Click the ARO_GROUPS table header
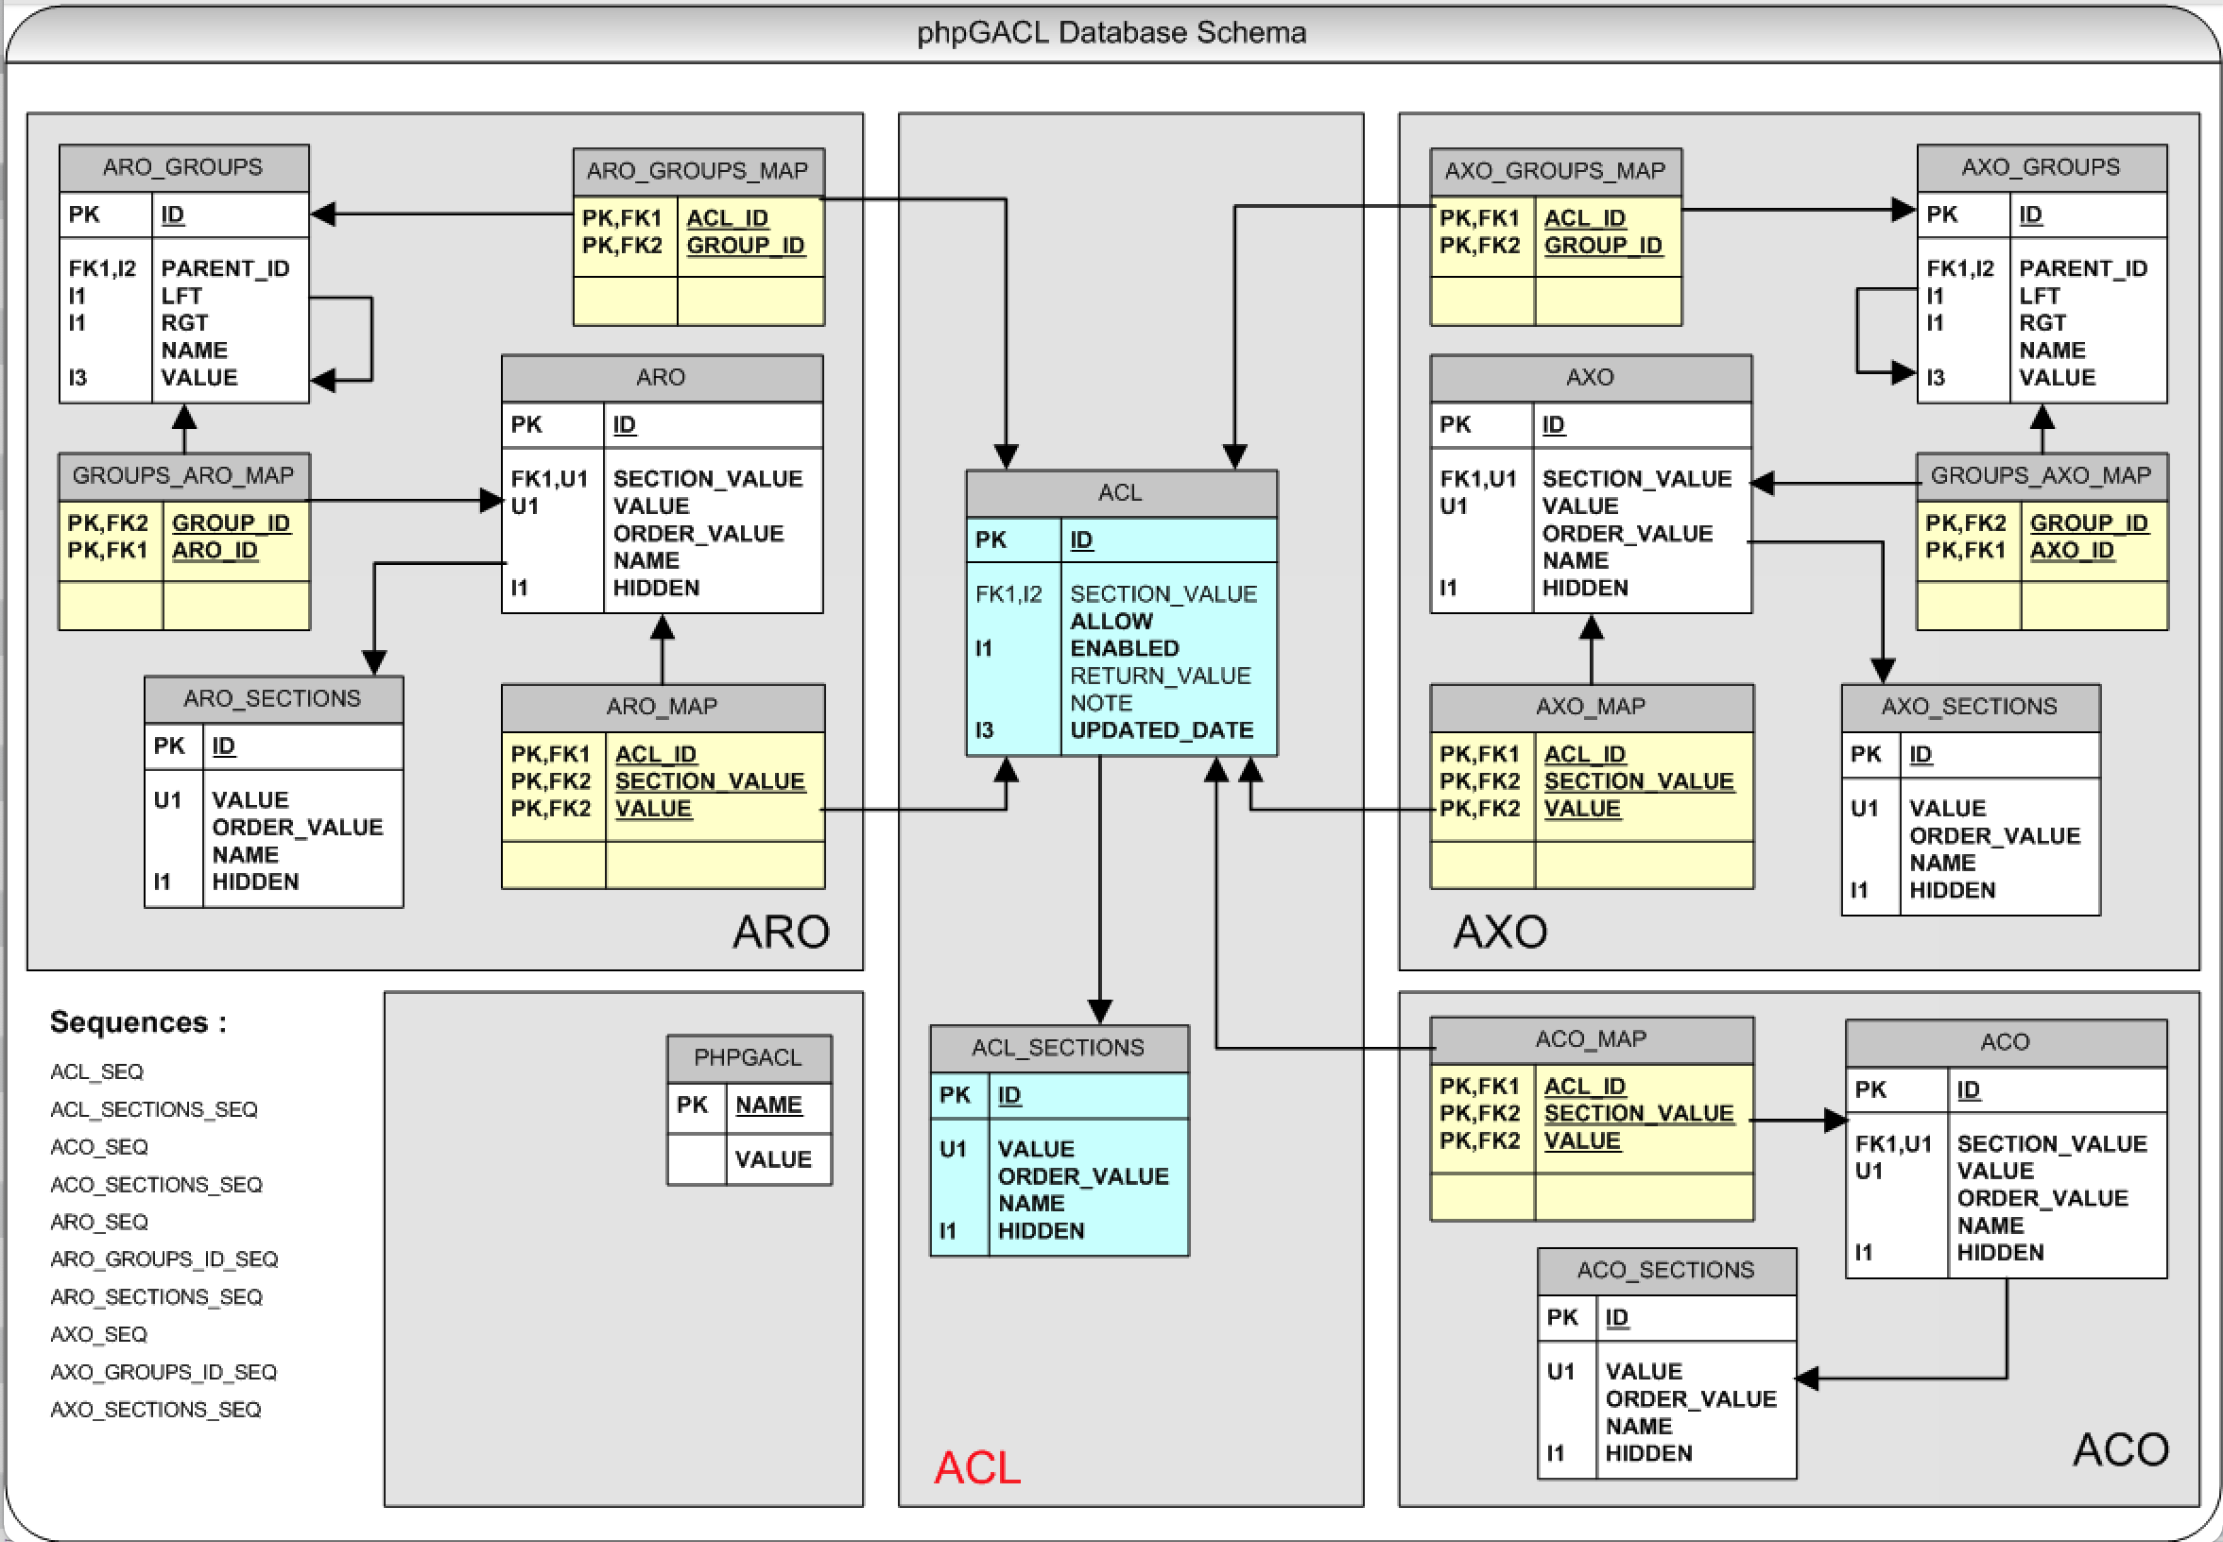 [x=182, y=167]
